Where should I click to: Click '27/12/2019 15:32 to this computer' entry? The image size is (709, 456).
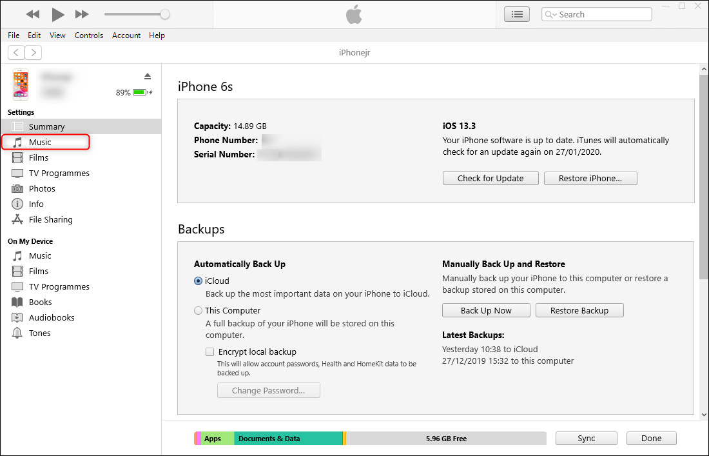508,361
